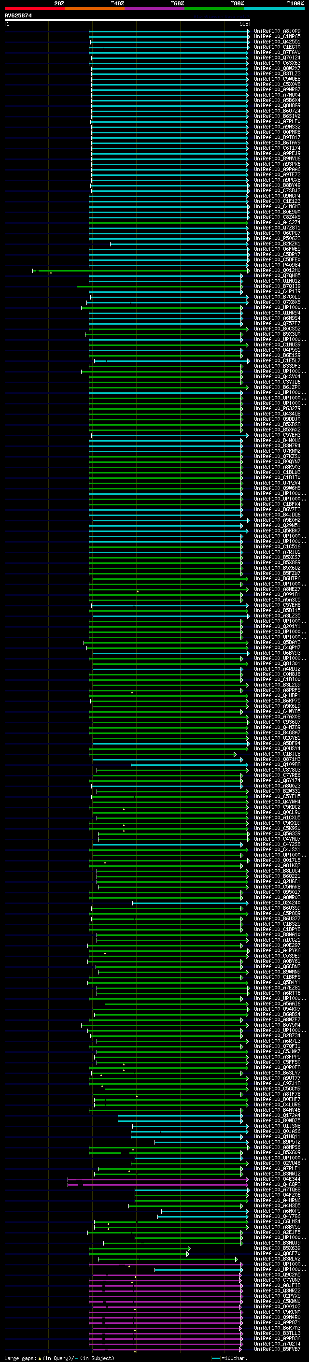Click label UniRef100_C4LUR6
The width and height of the screenshot is (309, 1362).
tap(277, 1104)
